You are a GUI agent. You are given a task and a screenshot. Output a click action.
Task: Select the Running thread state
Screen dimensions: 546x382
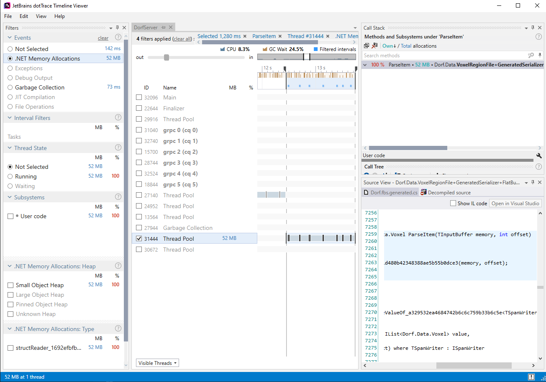[x=10, y=176]
